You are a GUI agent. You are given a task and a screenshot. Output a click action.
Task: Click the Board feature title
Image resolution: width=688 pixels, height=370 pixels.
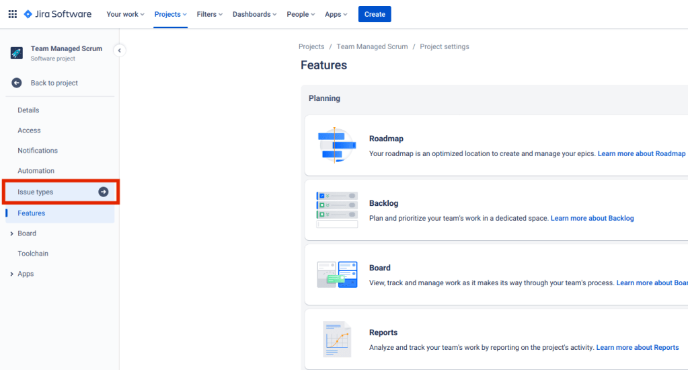pos(379,268)
